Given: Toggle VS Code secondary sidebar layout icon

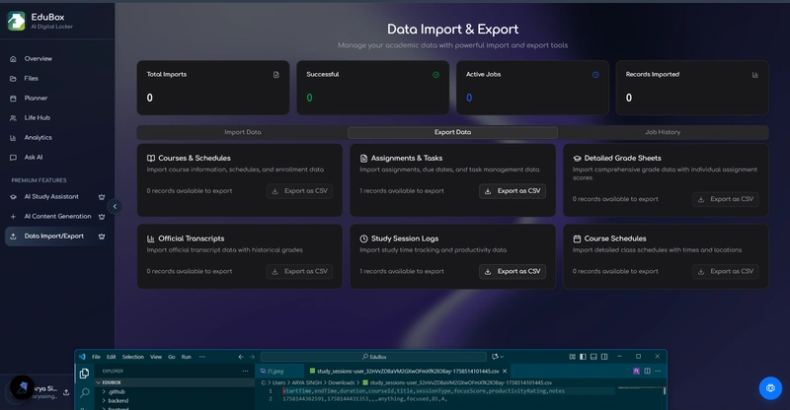Looking at the screenshot, I should 604,357.
